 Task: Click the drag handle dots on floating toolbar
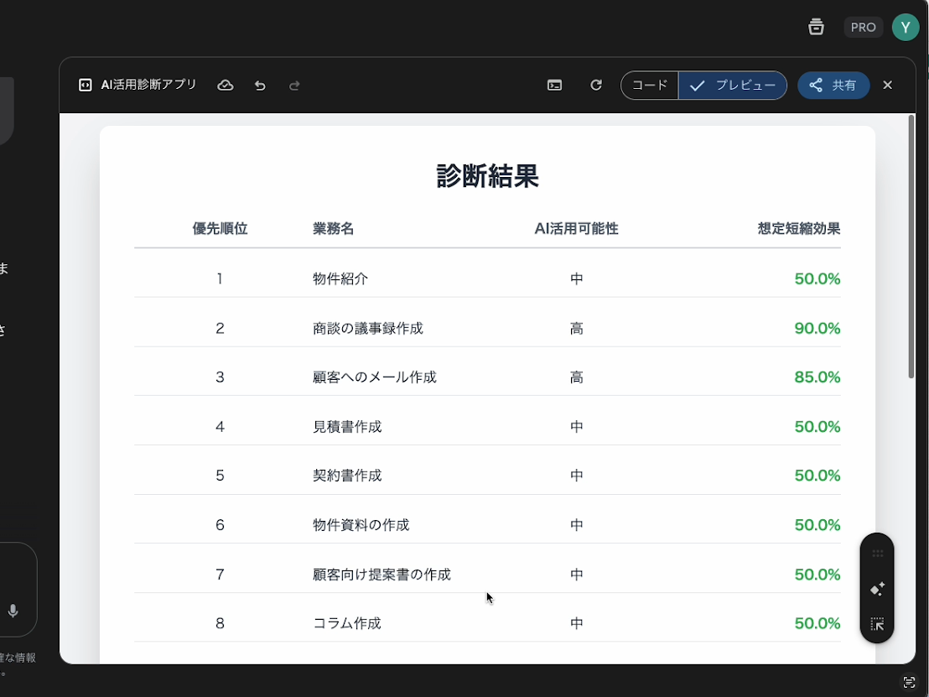[x=877, y=554]
